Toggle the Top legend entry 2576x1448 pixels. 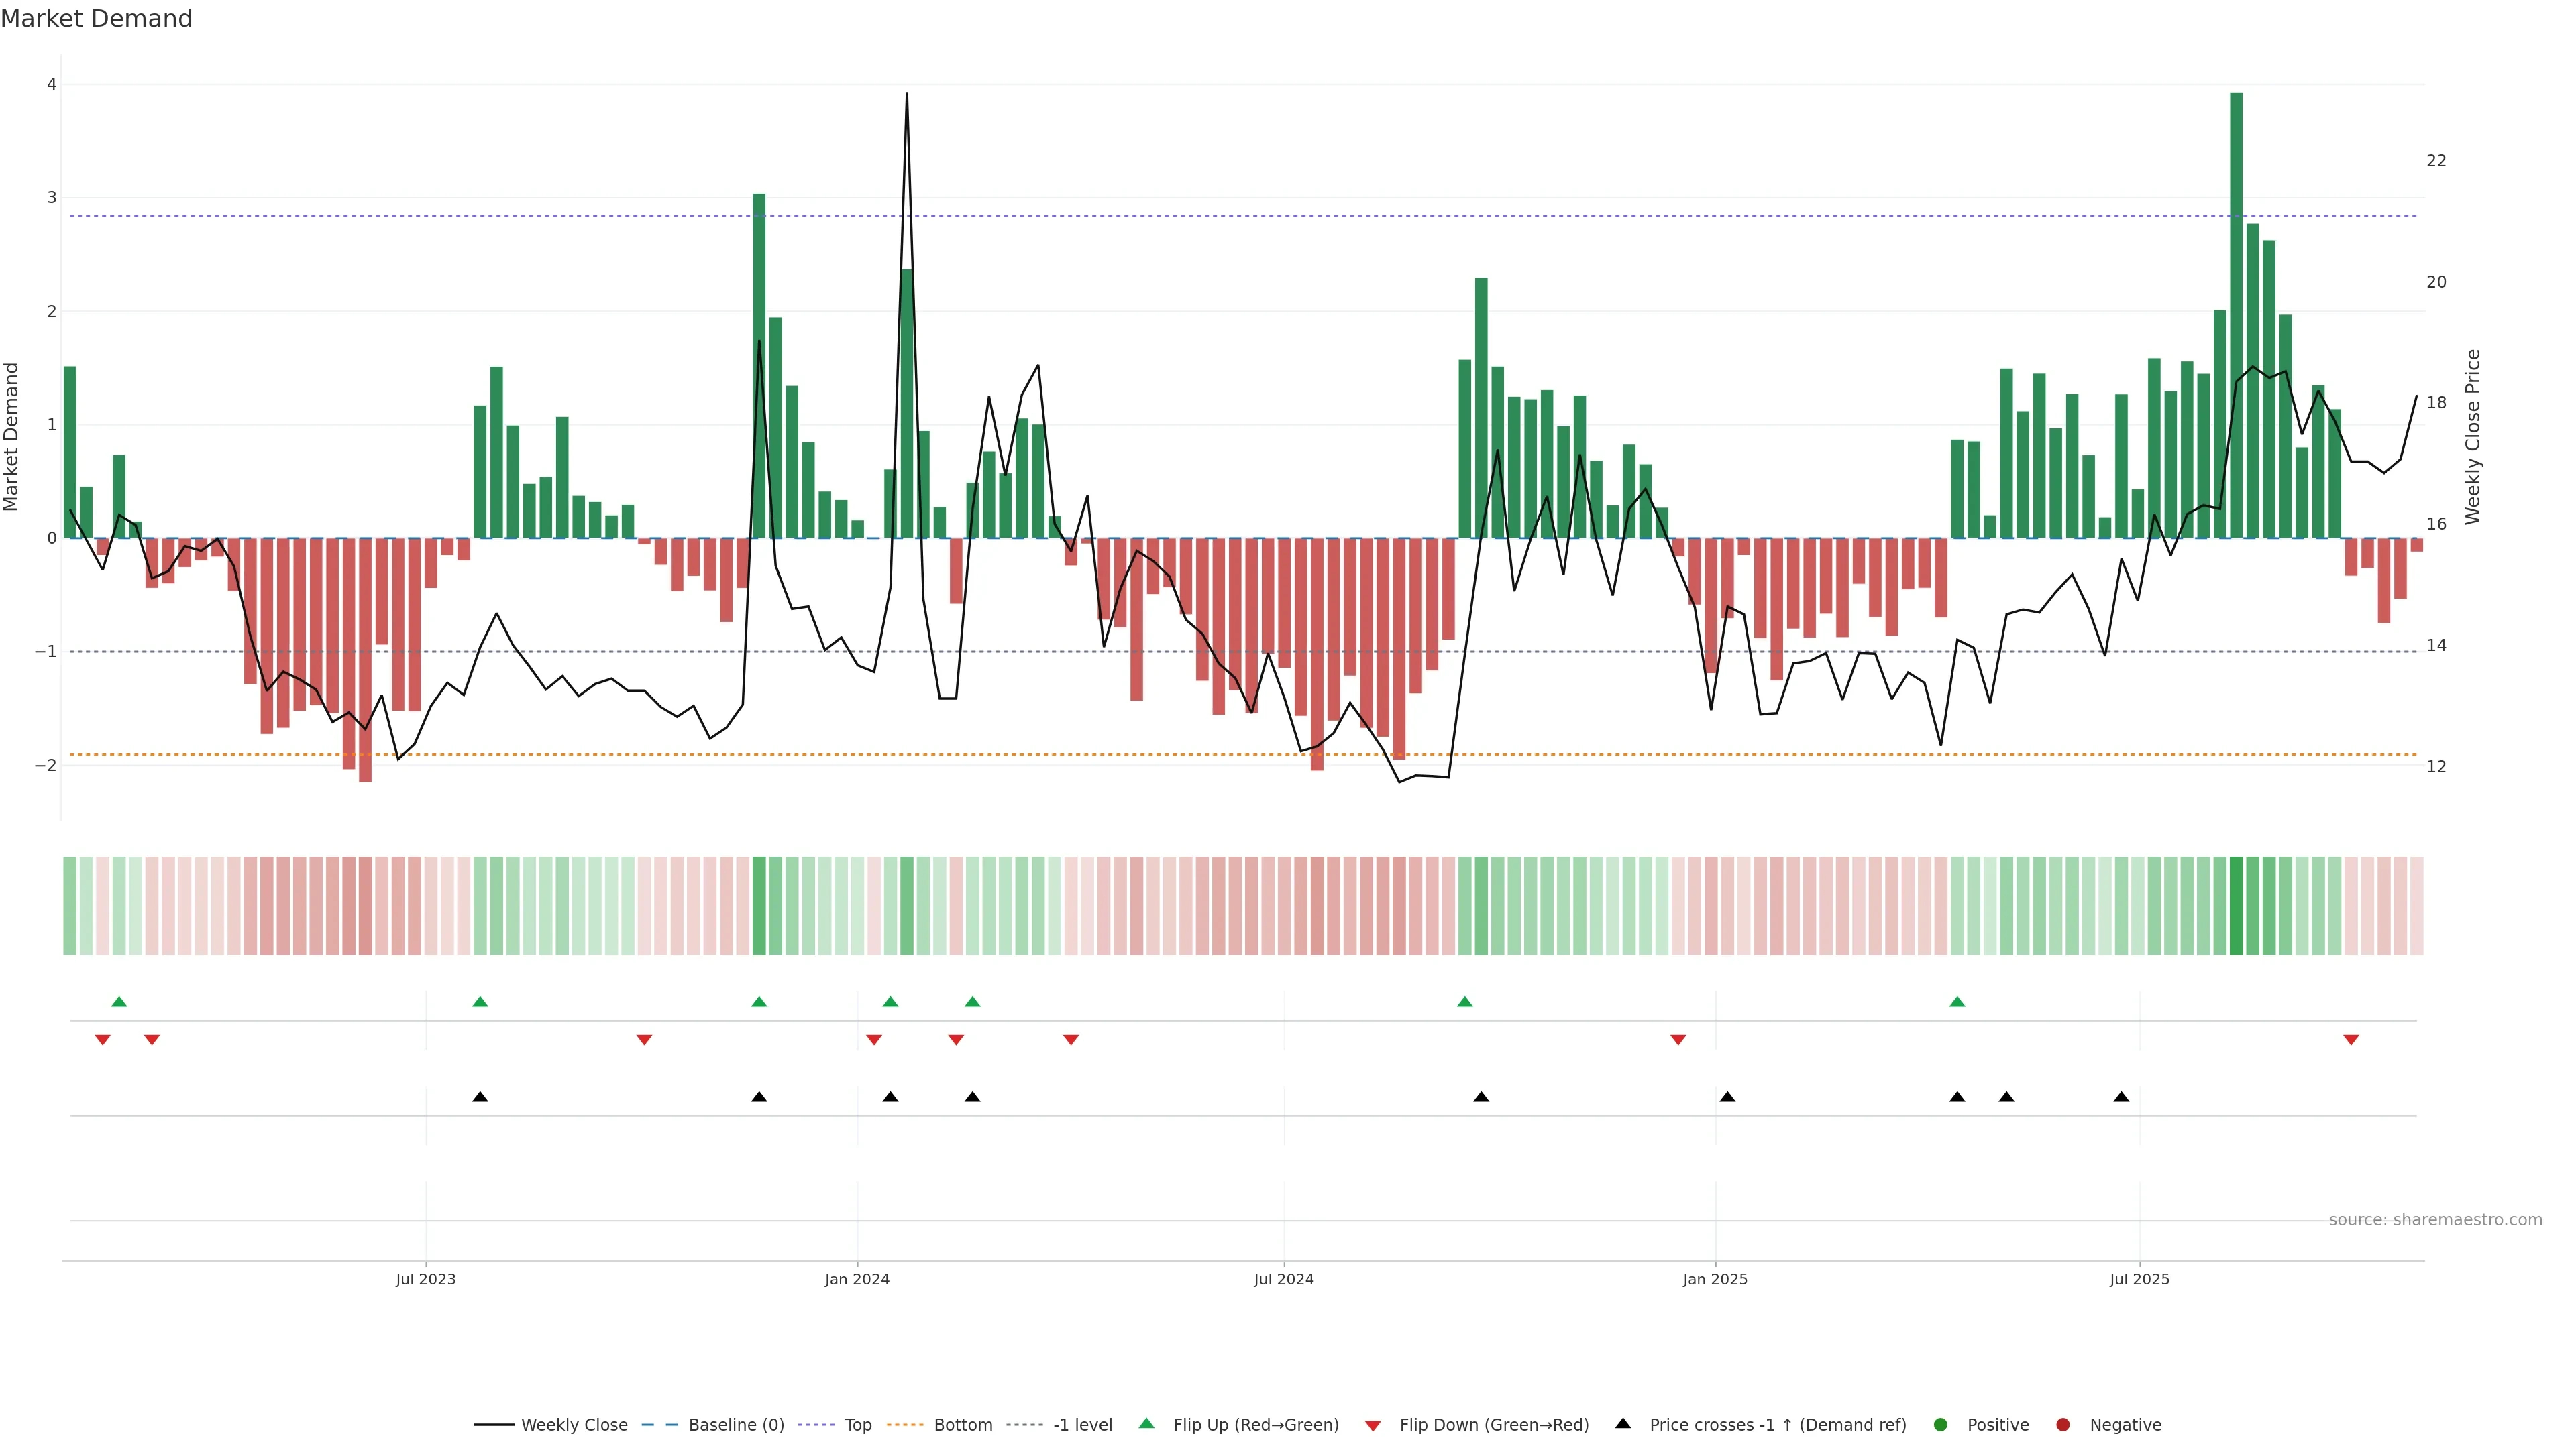[x=857, y=1424]
